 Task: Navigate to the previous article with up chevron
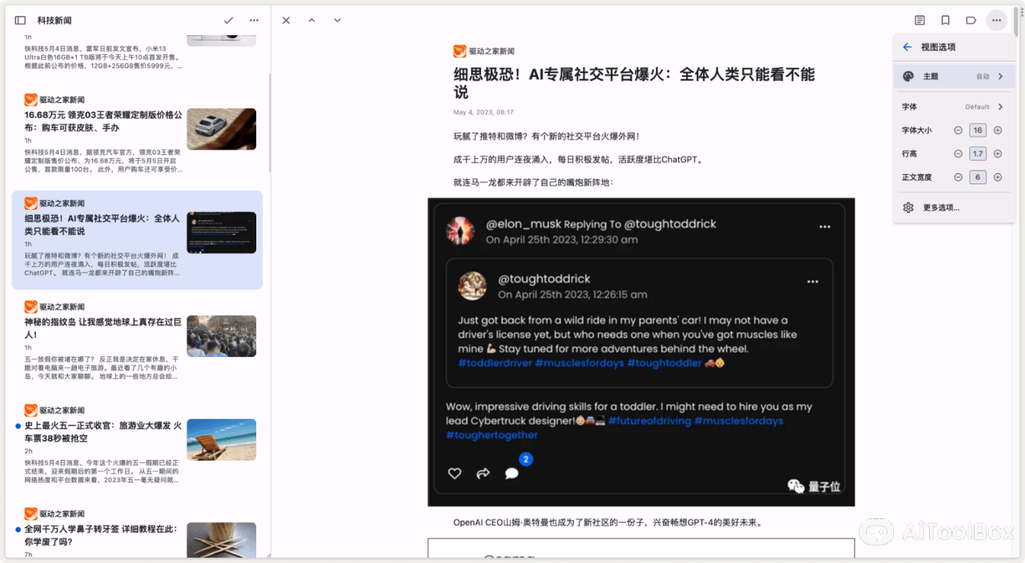[311, 20]
